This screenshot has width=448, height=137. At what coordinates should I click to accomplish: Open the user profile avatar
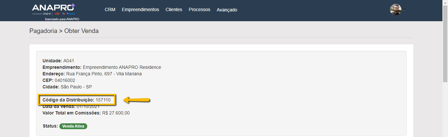point(396,9)
